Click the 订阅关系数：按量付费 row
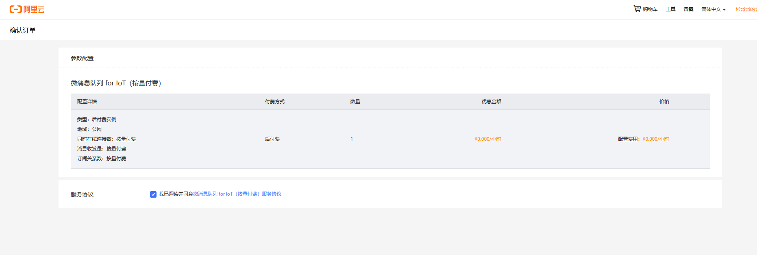The height and width of the screenshot is (255, 757). click(x=102, y=159)
